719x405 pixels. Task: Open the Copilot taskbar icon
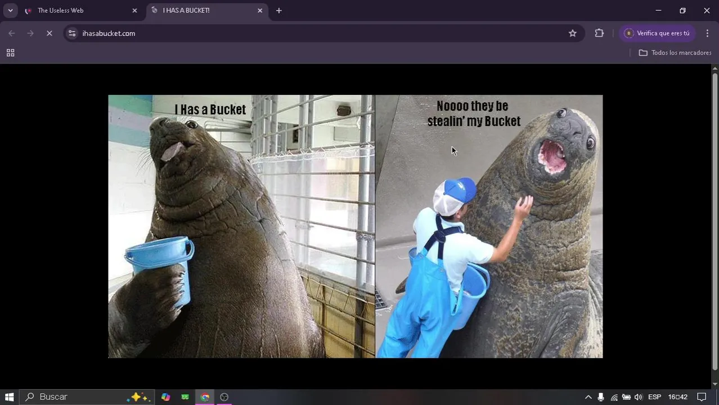(x=165, y=397)
